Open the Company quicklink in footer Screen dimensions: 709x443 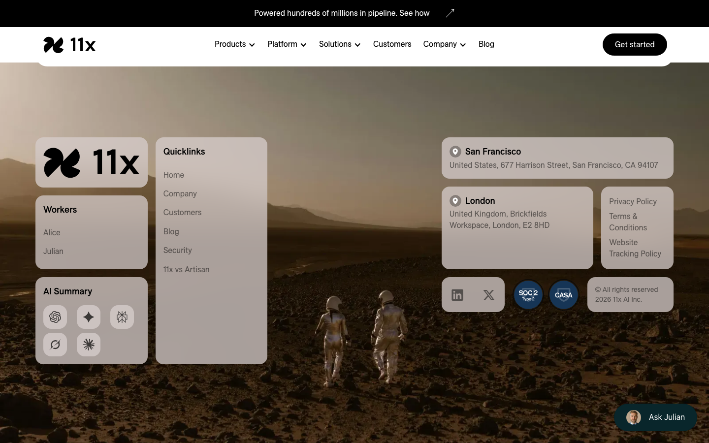[180, 193]
